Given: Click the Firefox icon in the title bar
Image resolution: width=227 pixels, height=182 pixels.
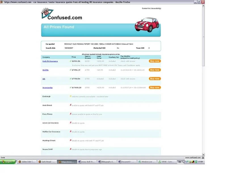Looking at the screenshot, I should click(x=2, y=2).
